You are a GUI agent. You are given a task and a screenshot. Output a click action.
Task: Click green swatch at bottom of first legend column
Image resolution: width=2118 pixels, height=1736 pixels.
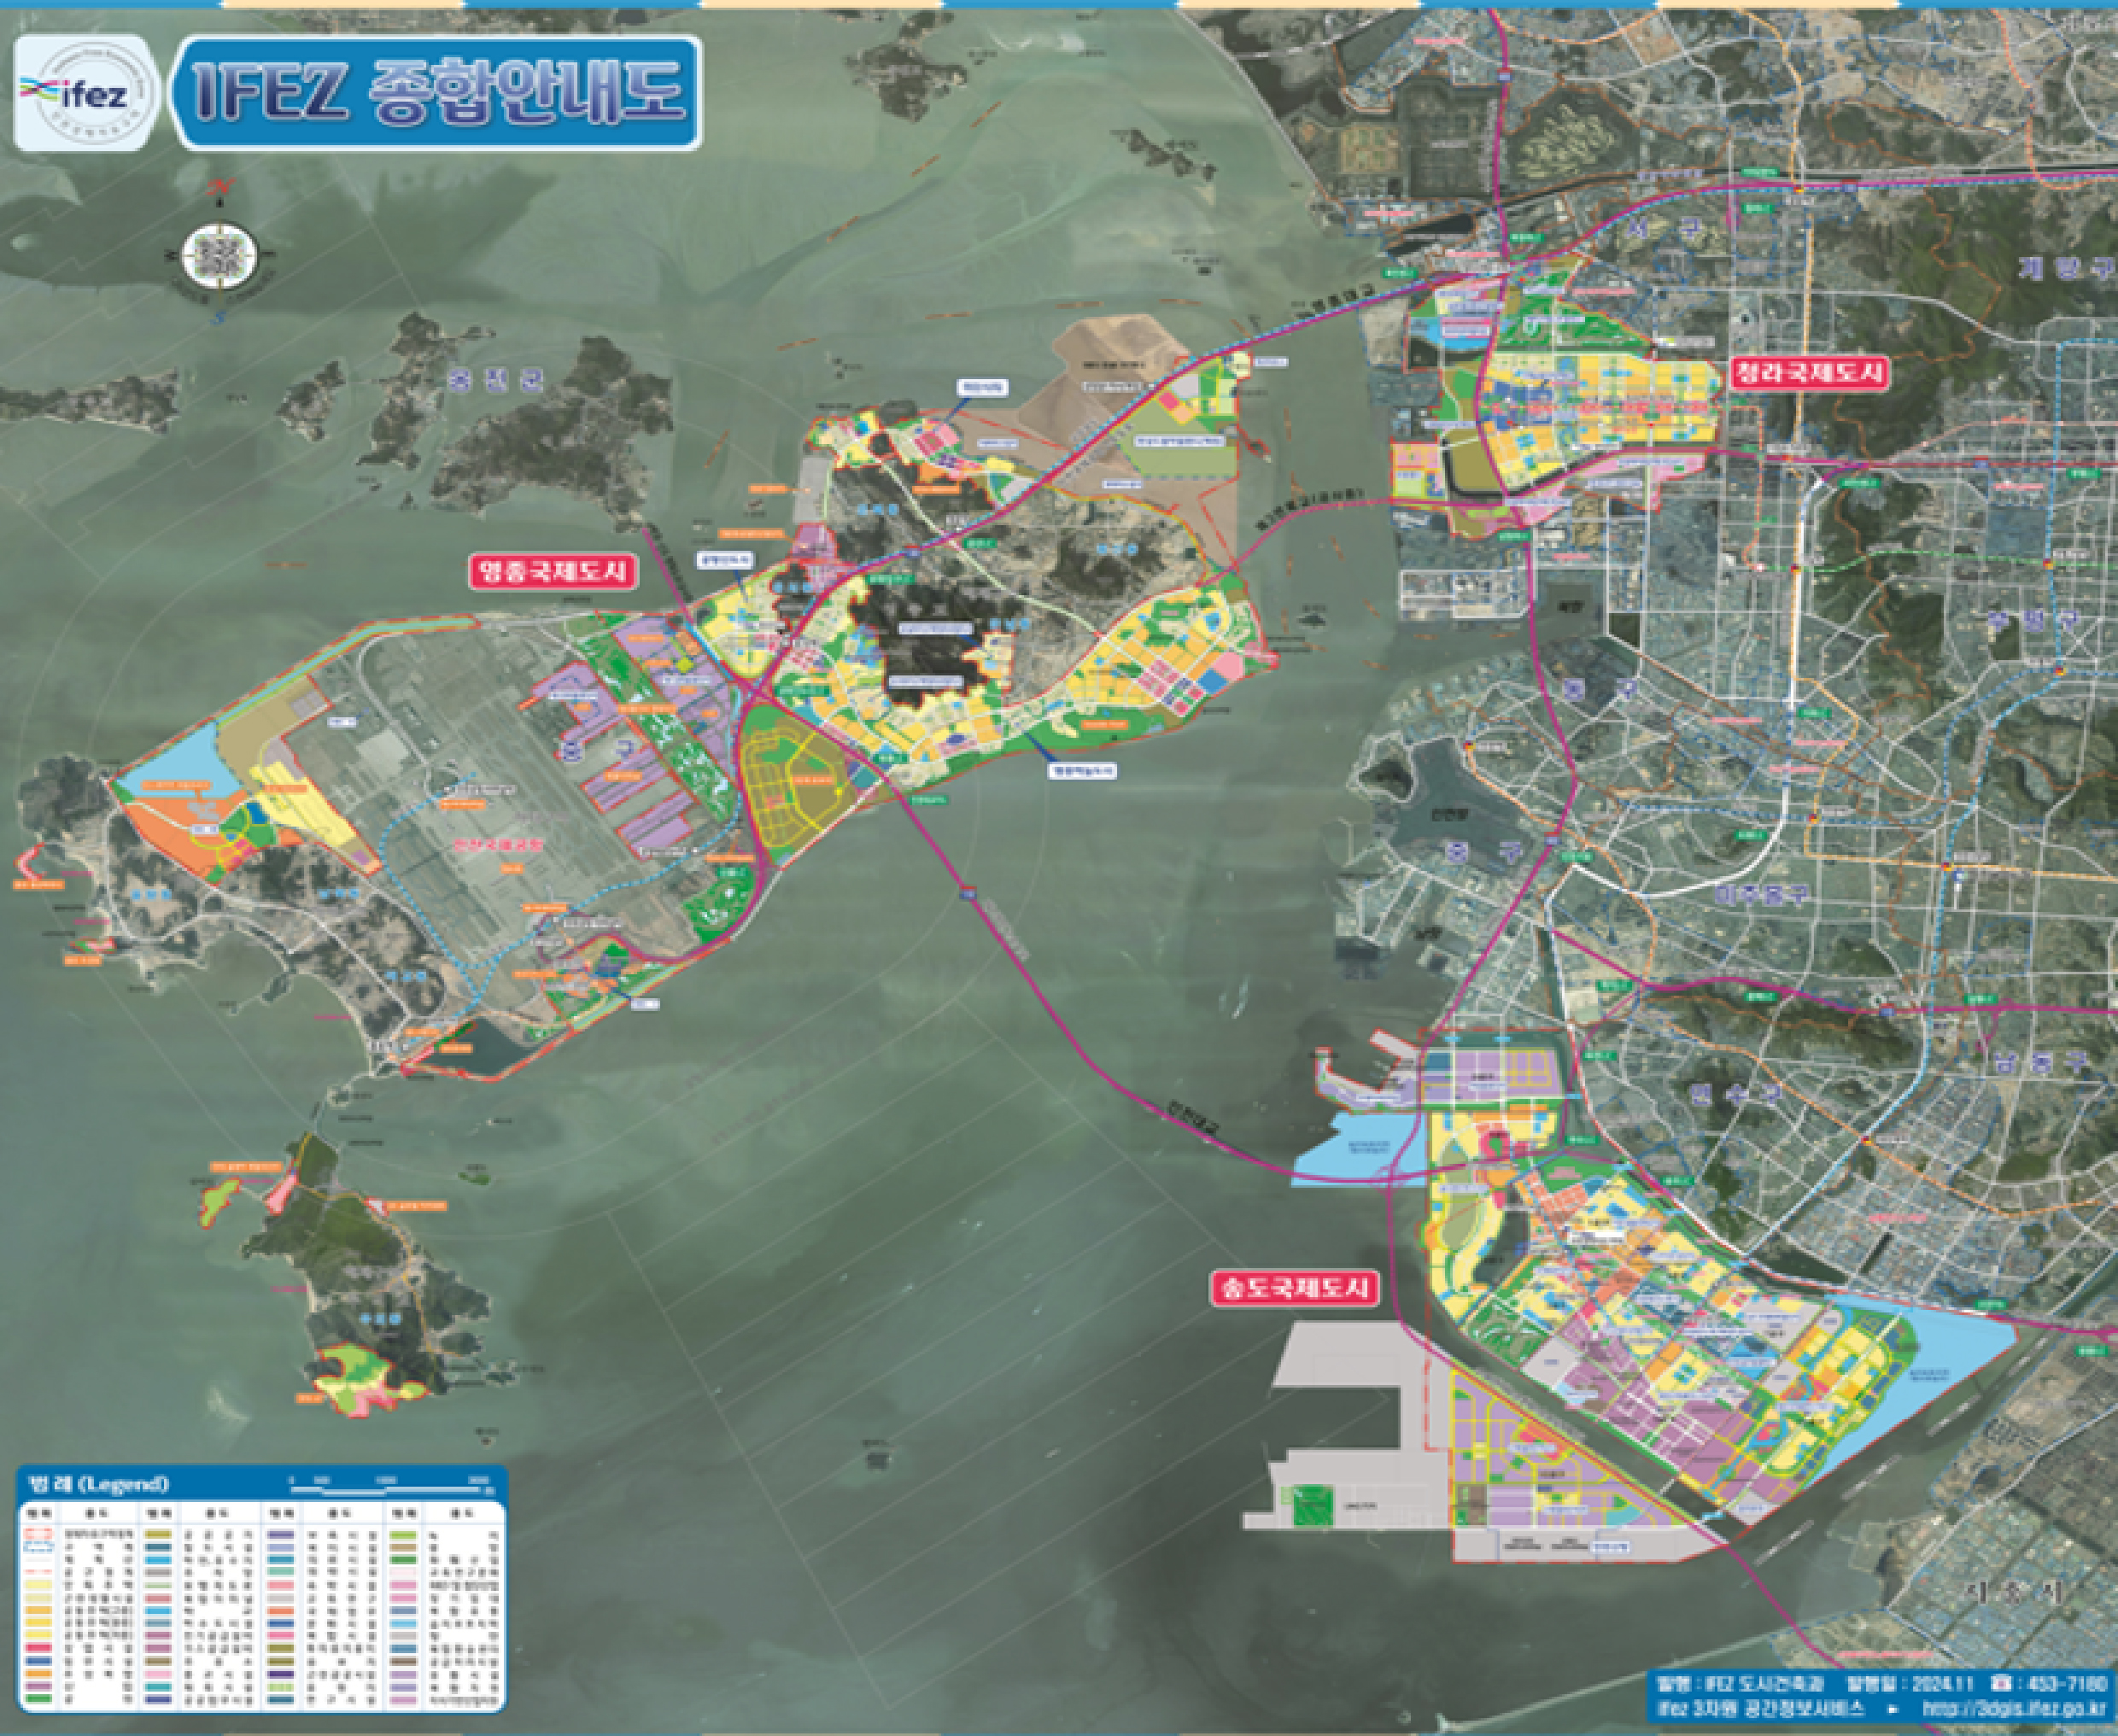coord(41,1699)
